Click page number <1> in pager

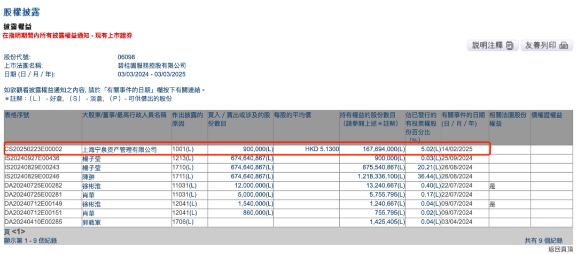coord(18,232)
